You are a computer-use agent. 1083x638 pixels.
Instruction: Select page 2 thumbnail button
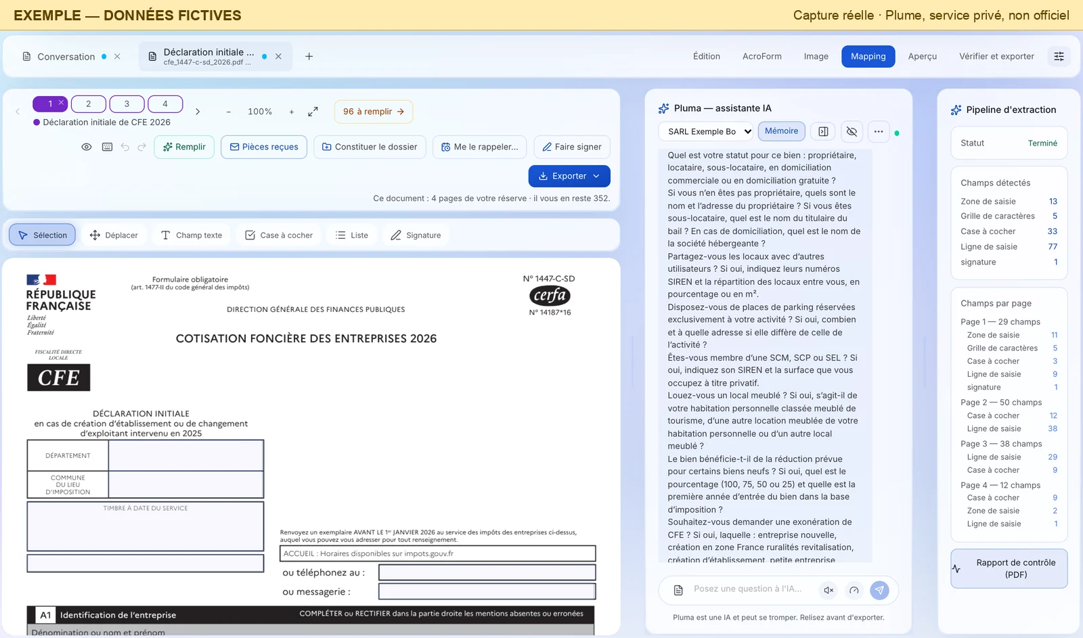click(89, 104)
